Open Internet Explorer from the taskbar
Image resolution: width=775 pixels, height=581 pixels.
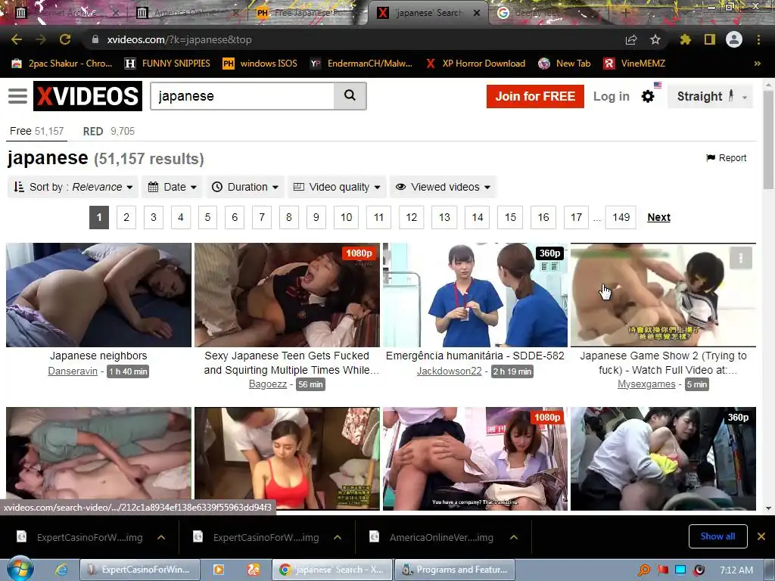[x=61, y=570]
